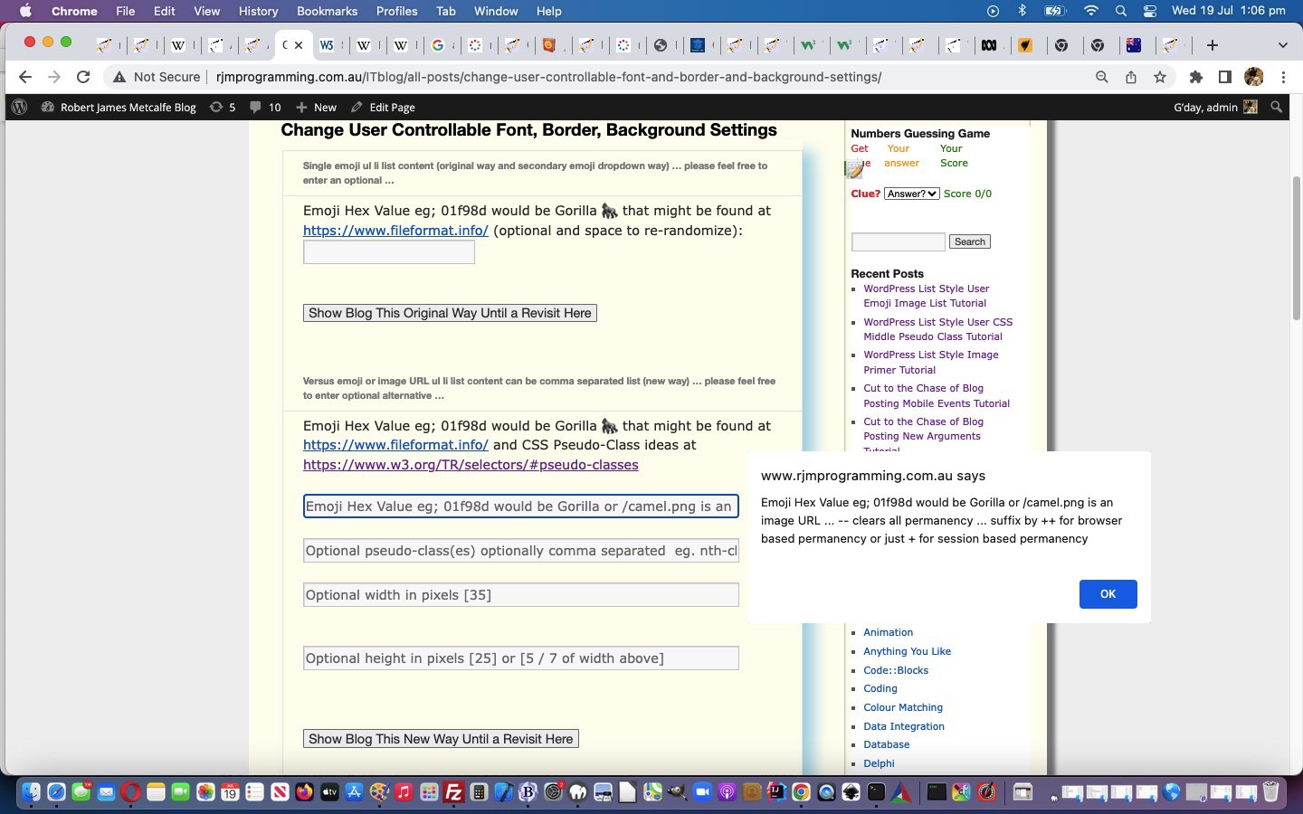Viewport: 1303px width, 814px height.
Task: Click the Bluetooth status icon
Action: coord(1022,11)
